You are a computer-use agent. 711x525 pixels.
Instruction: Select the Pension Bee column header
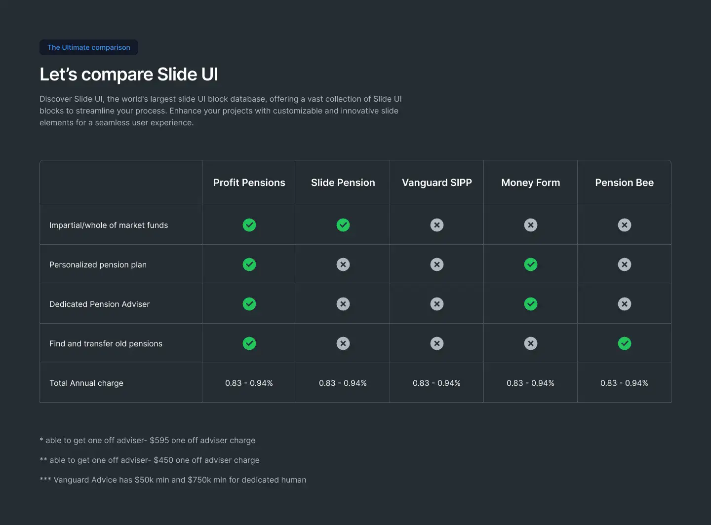[x=625, y=183]
